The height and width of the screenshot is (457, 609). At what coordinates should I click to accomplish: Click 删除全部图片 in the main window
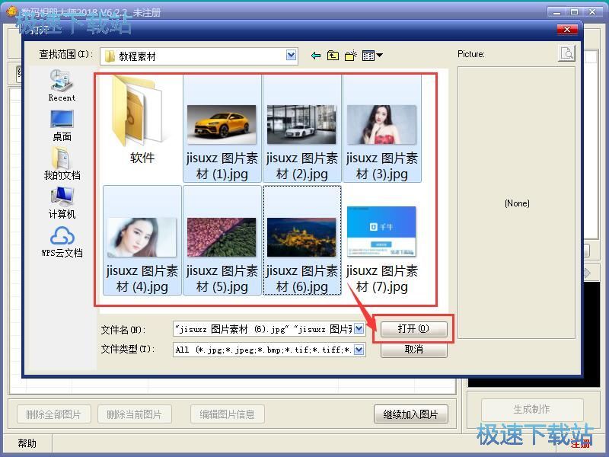[x=53, y=414]
